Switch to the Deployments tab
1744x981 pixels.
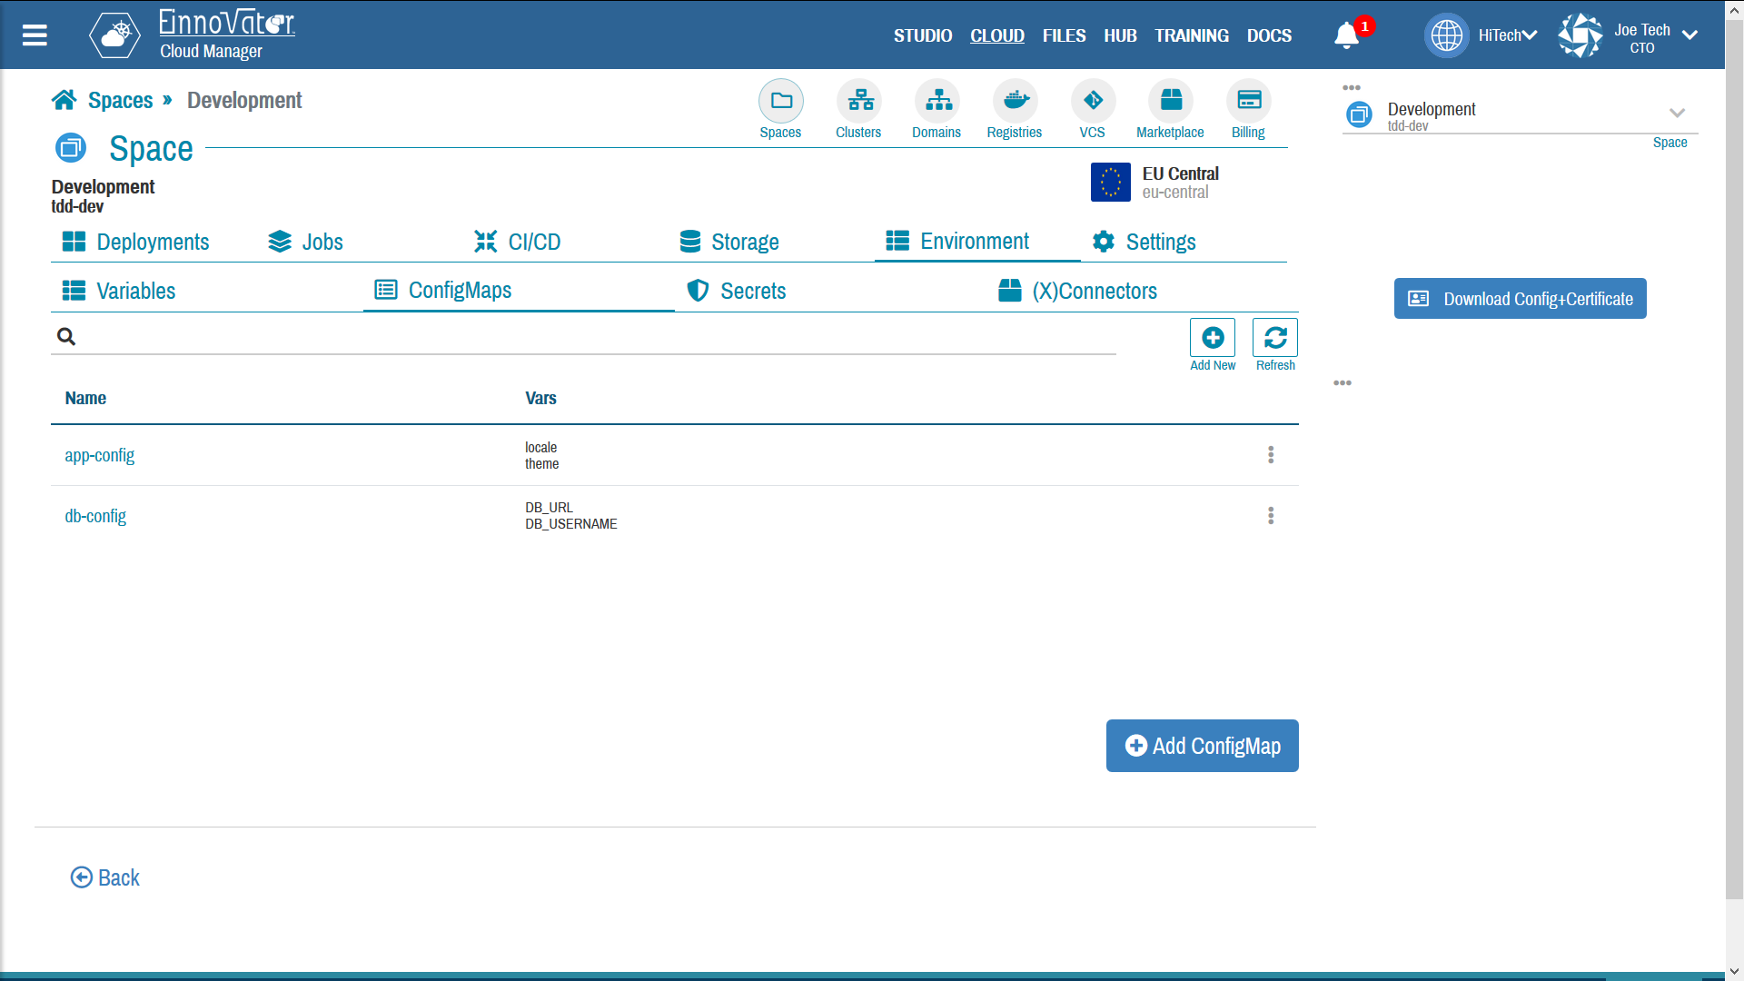pyautogui.click(x=135, y=242)
